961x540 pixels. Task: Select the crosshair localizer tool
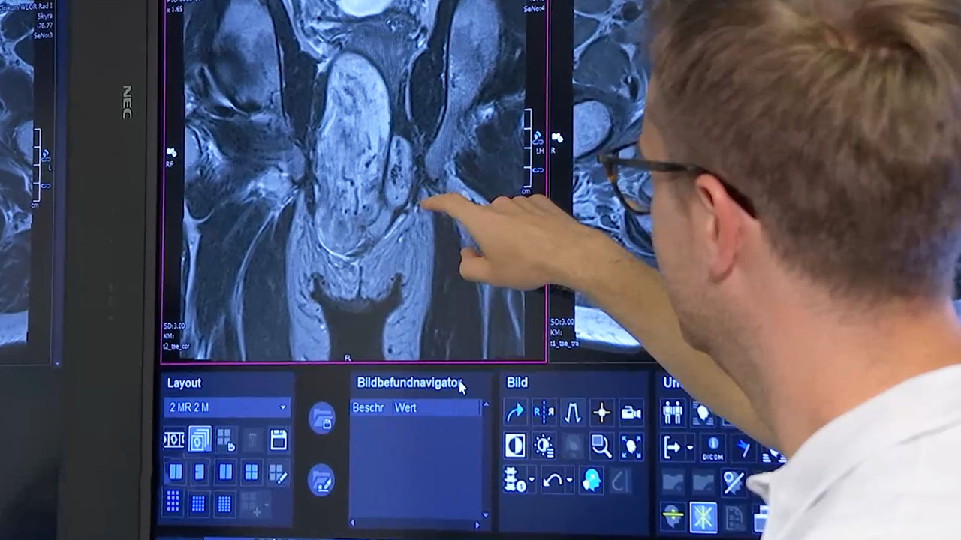(601, 412)
